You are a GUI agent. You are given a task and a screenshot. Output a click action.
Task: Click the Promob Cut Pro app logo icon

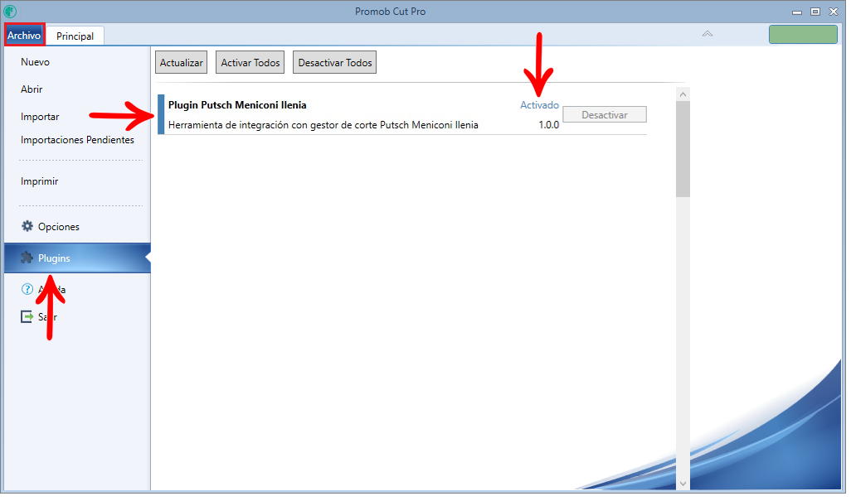pyautogui.click(x=10, y=11)
